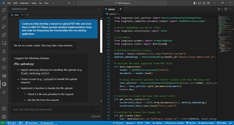Open the Manage gear settings

point(4,117)
